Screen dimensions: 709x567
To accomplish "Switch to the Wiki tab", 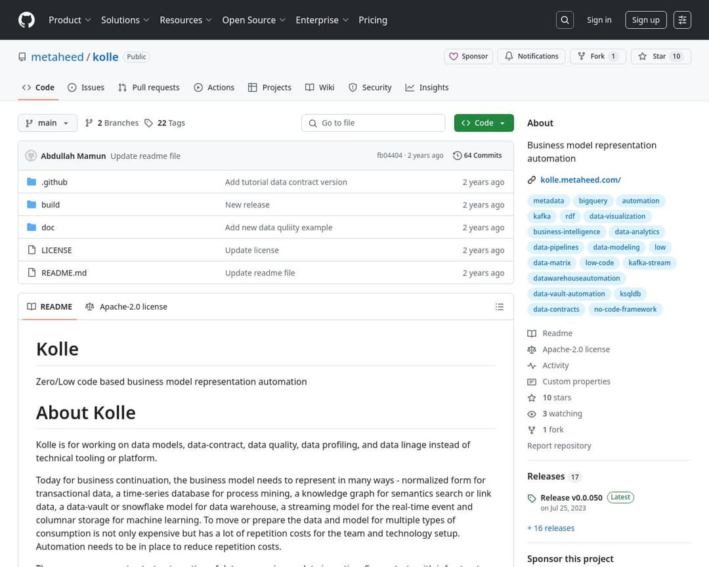I will click(x=320, y=87).
